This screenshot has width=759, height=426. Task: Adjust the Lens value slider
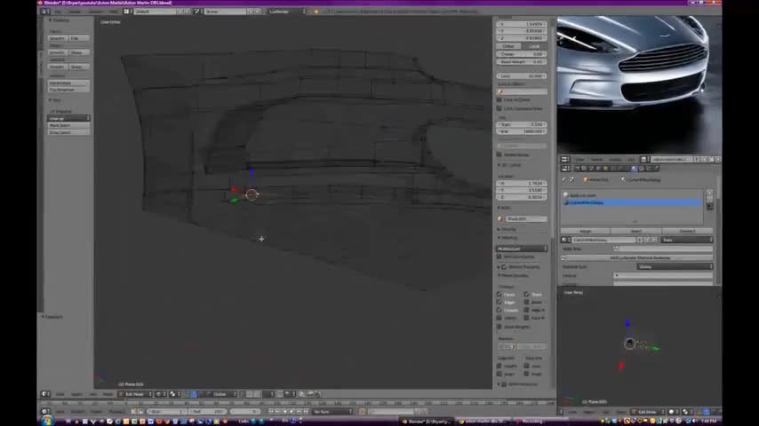pyautogui.click(x=522, y=76)
